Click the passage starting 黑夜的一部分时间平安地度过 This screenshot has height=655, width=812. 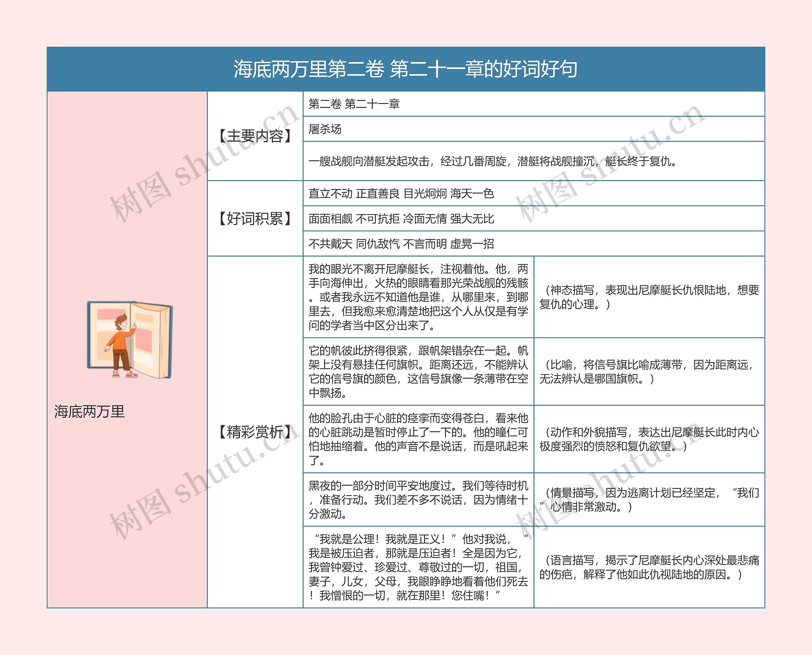[x=418, y=500]
